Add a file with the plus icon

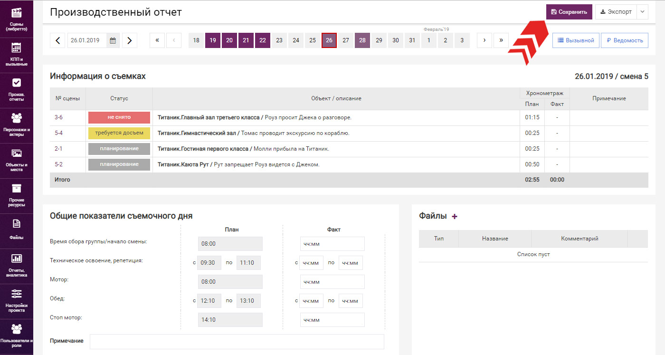click(455, 216)
